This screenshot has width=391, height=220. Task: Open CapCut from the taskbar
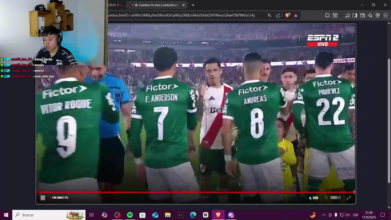tap(206, 215)
